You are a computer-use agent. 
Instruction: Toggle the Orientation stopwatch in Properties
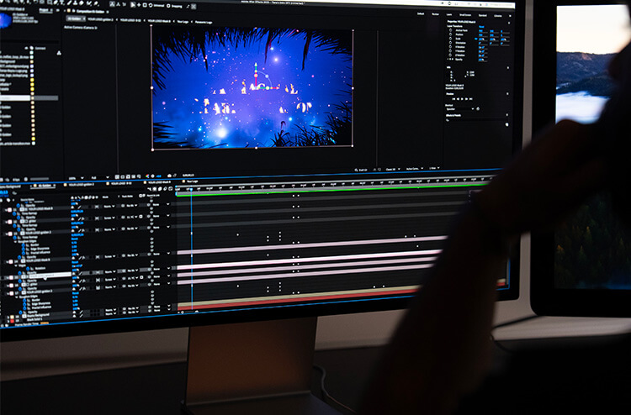tap(450, 43)
